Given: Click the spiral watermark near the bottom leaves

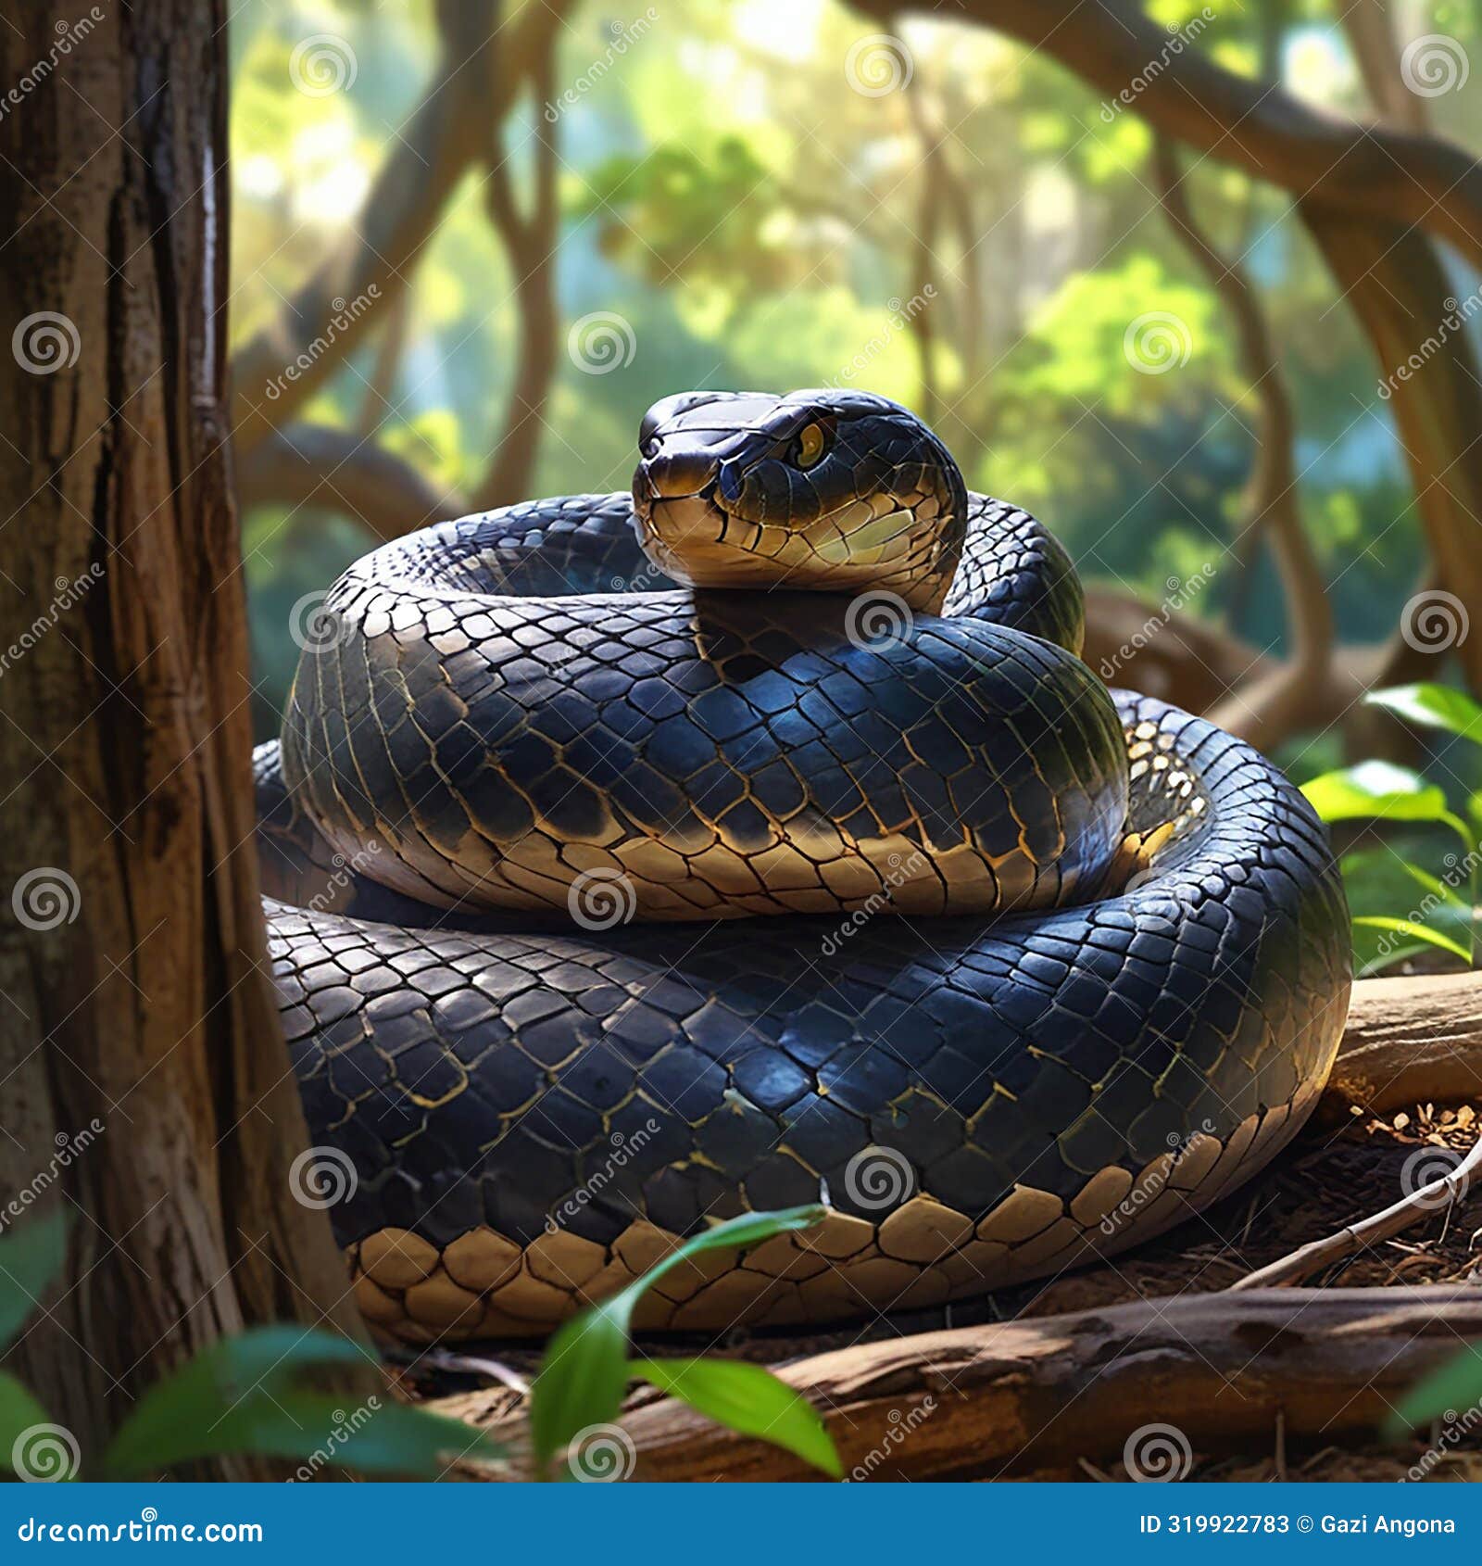Looking at the screenshot, I should click(x=602, y=1453).
